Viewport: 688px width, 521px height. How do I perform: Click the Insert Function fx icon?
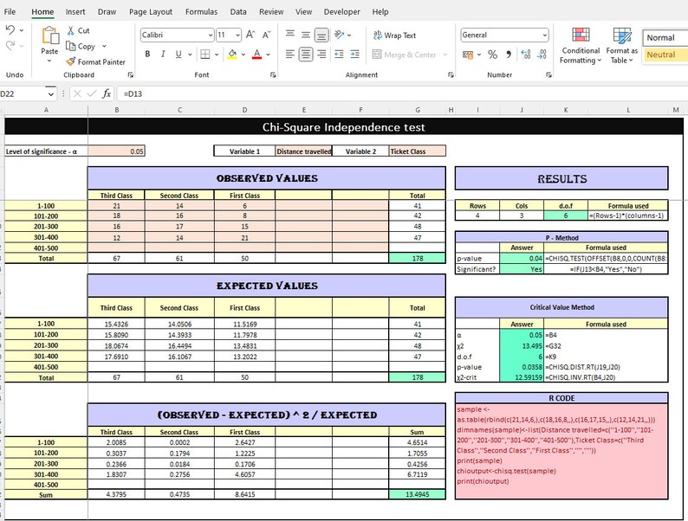107,93
